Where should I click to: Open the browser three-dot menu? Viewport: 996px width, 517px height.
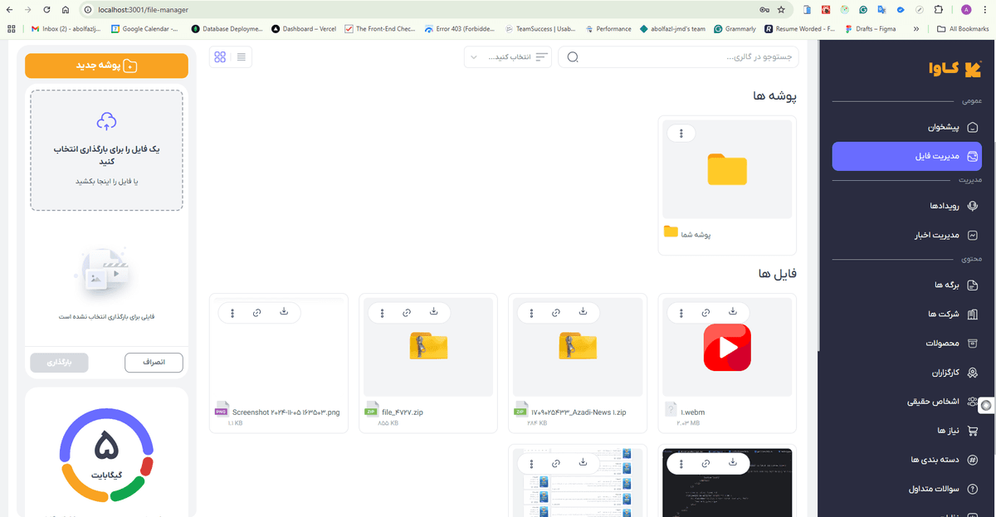pos(986,10)
